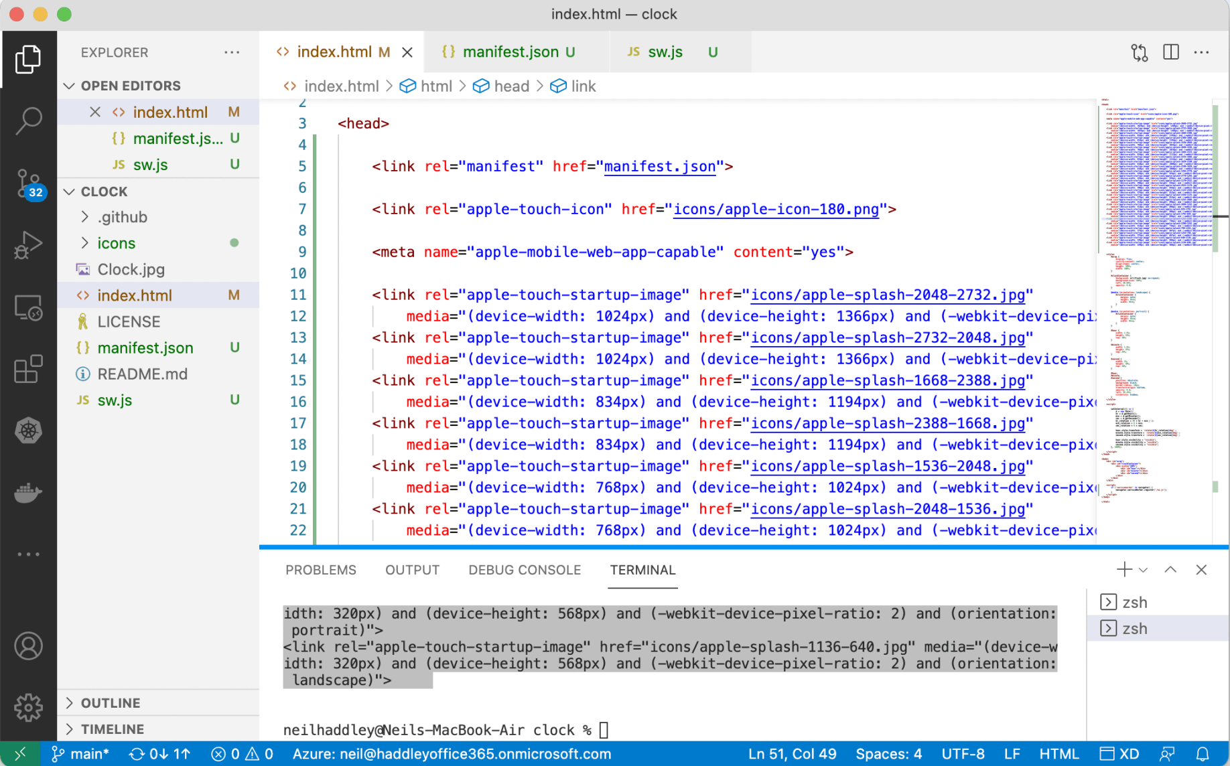Switch to the manifest.json editor tab
This screenshot has height=766, width=1230.
tap(510, 52)
